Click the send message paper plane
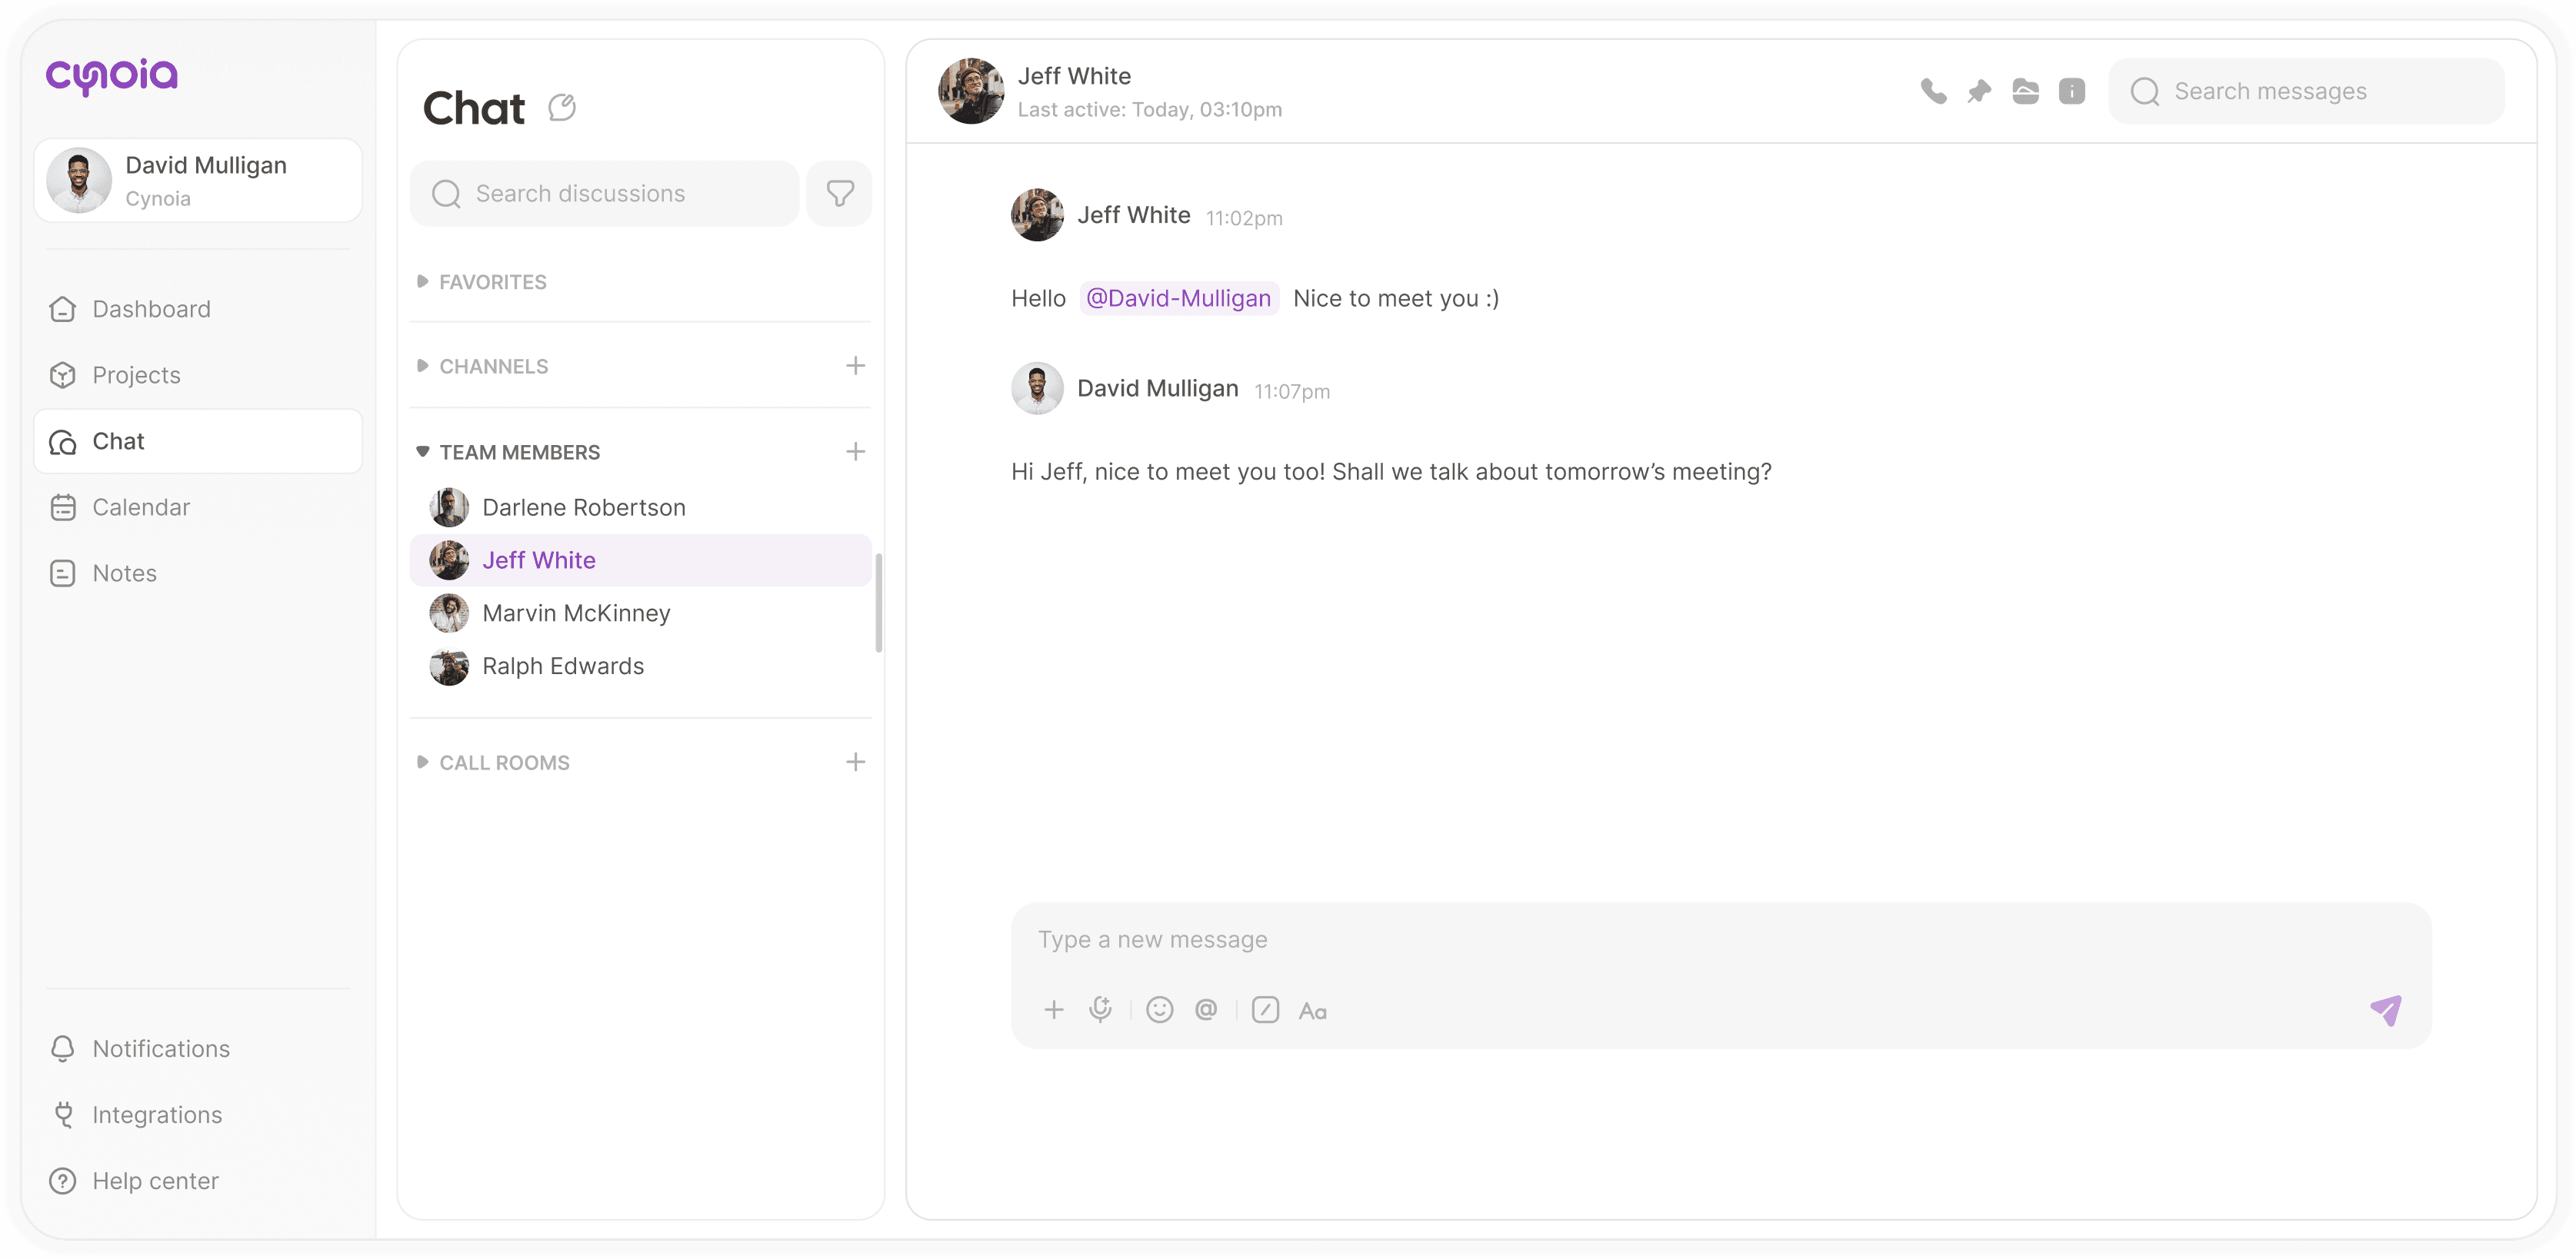2576x1259 pixels. click(x=2385, y=1010)
